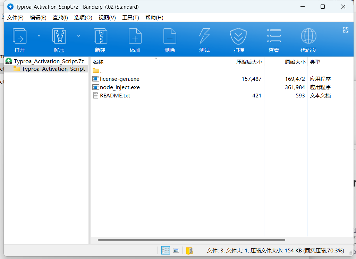Switch to details list view in status bar
356x259 pixels.
click(x=166, y=250)
